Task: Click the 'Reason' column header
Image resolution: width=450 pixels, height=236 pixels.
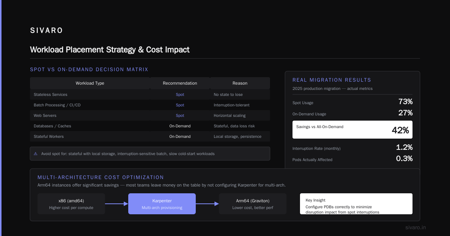Action: (240, 83)
